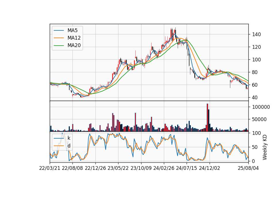This screenshot has width=276, height=198.
Task: Click the orange MA12 legend line sample
Action: click(x=59, y=38)
